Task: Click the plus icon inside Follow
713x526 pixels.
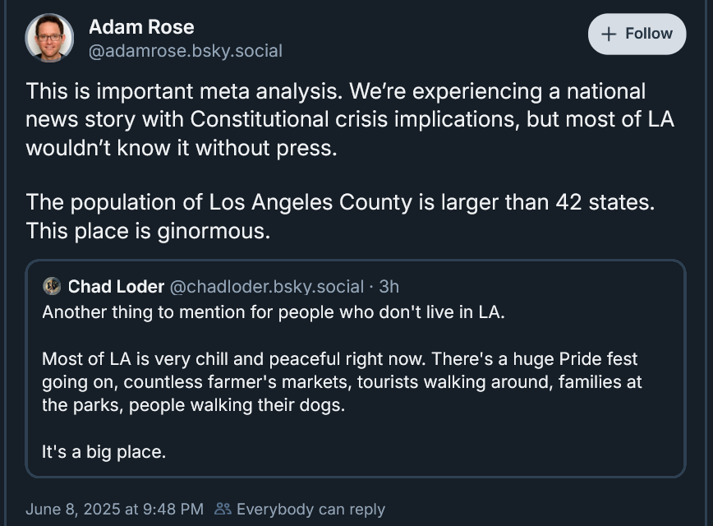Action: 609,35
